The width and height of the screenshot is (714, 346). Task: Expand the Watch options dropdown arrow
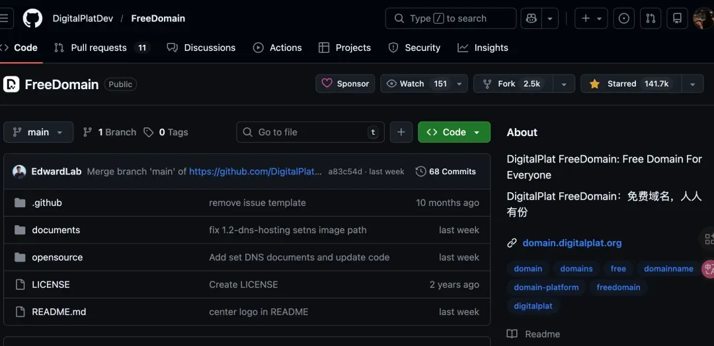[x=459, y=84]
